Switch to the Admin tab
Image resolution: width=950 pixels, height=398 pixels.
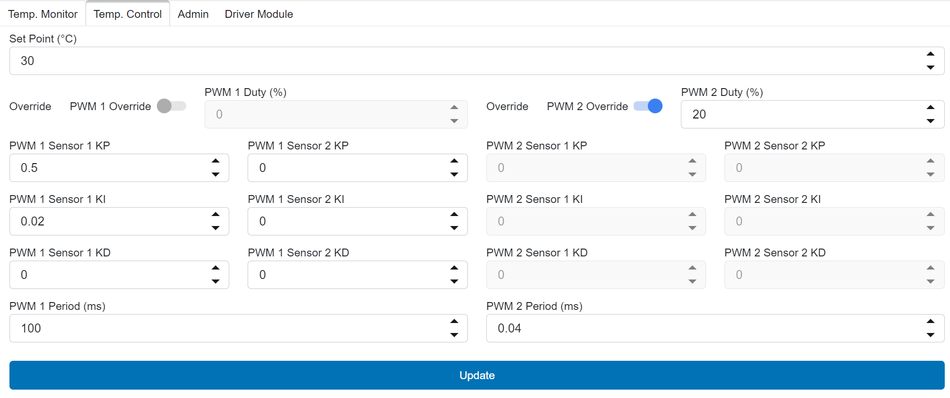193,14
